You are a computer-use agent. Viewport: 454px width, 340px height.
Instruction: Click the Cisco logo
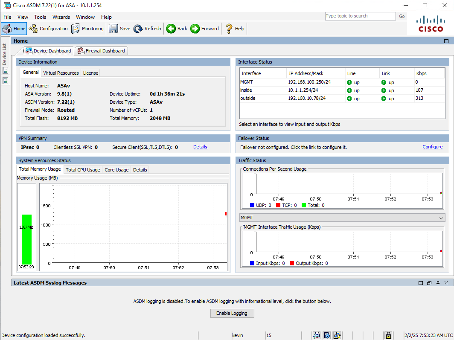pos(431,24)
